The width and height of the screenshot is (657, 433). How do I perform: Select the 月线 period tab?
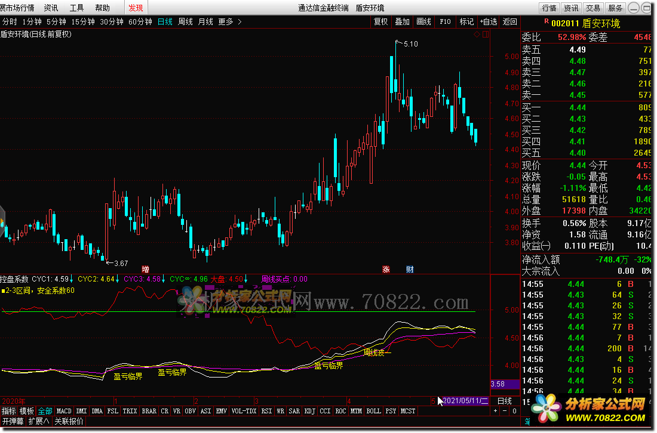click(205, 21)
